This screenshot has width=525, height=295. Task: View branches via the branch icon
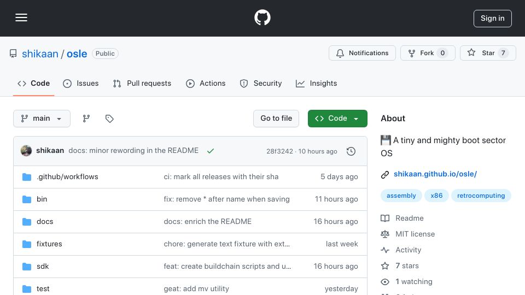[x=86, y=119]
